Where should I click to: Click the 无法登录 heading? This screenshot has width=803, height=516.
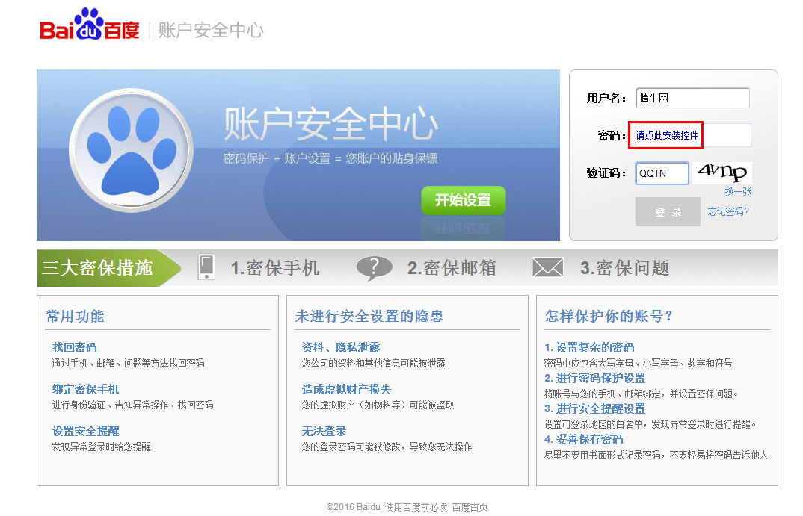pos(324,432)
